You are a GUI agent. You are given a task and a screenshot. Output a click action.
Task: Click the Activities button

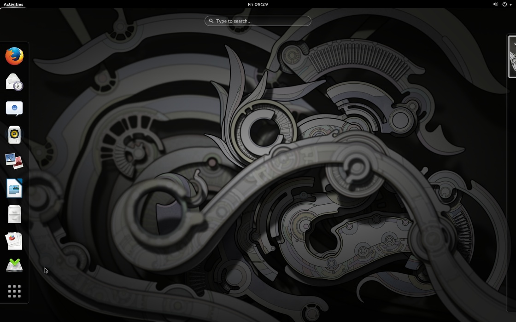coord(13,4)
